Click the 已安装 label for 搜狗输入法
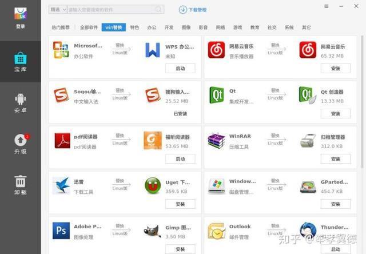The height and width of the screenshot is (254, 366). pyautogui.click(x=181, y=114)
